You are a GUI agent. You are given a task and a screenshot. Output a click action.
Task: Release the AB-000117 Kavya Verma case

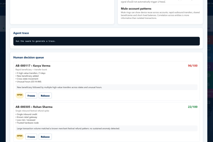click(x=45, y=96)
